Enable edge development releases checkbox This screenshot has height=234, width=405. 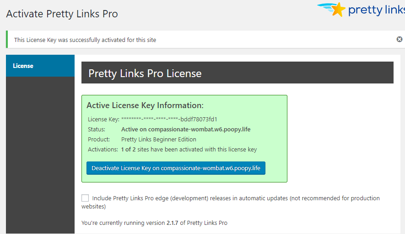85,198
